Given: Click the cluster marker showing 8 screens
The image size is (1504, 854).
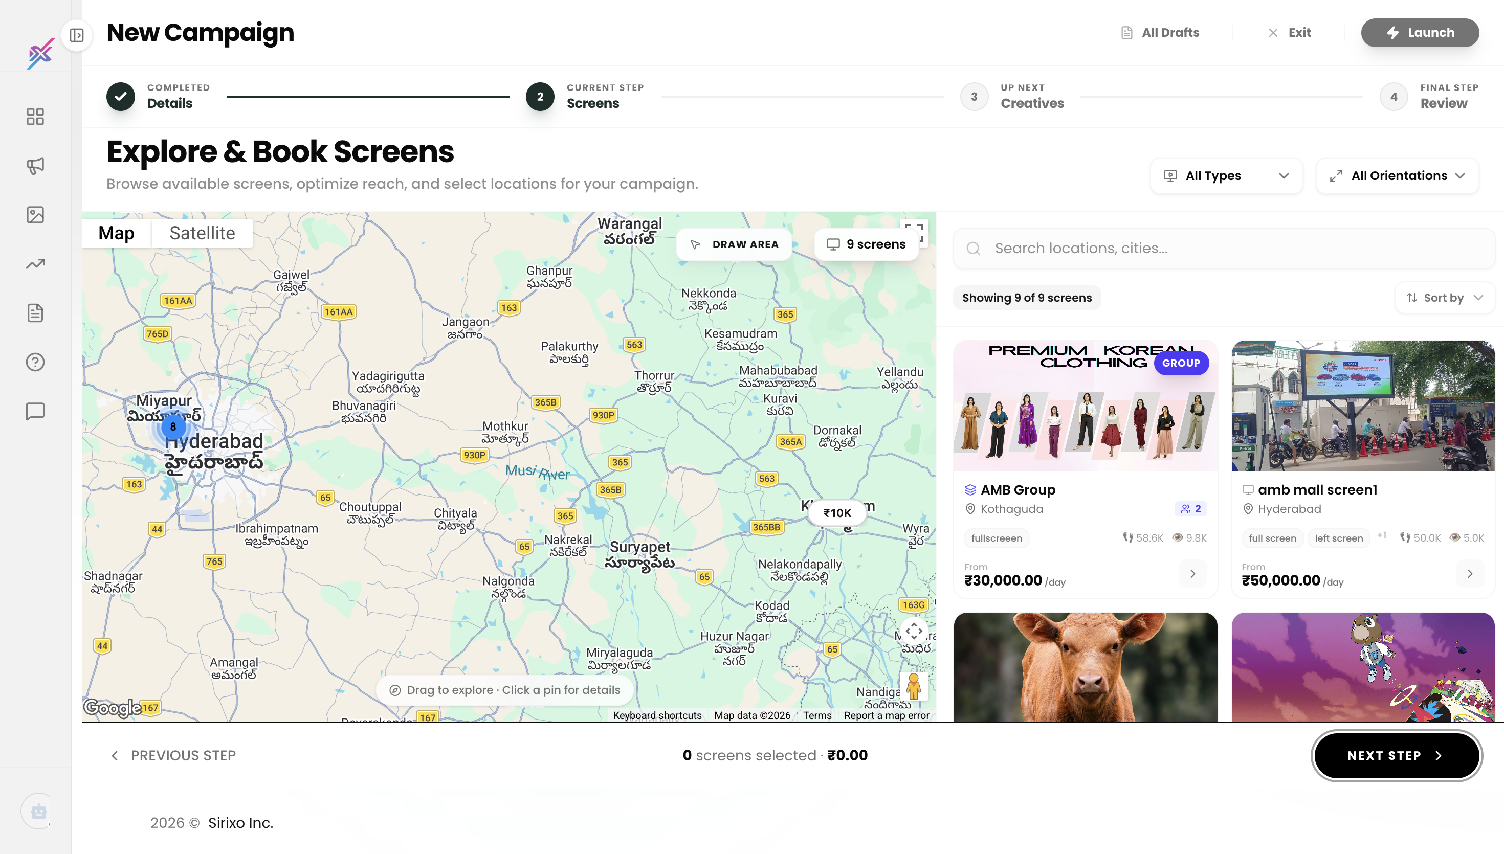Looking at the screenshot, I should tap(173, 427).
